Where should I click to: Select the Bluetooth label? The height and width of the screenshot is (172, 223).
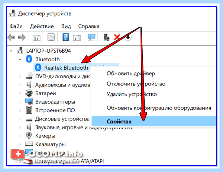click(48, 59)
